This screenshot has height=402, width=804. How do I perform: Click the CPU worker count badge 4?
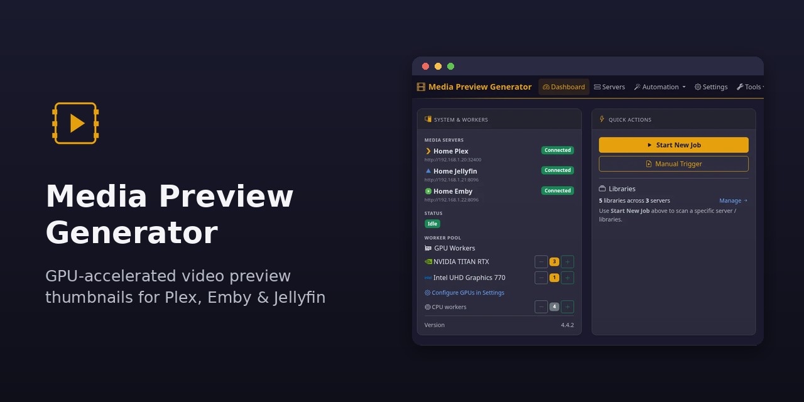click(x=554, y=307)
